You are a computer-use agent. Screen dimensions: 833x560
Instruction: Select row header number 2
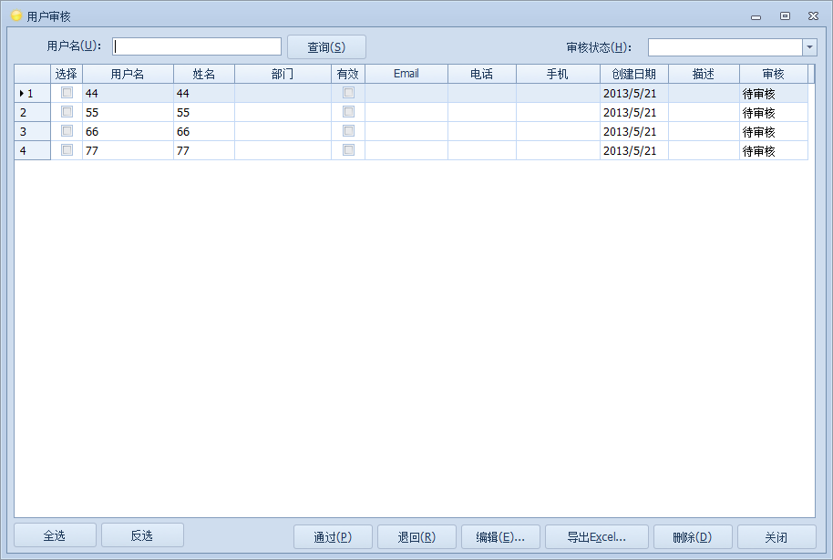coord(33,112)
